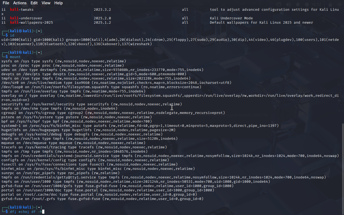Image resolution: width=344 pixels, height=215 pixels.
Task: Click '/dev/sr0 on /run/live/medium' line
Action: [116, 83]
